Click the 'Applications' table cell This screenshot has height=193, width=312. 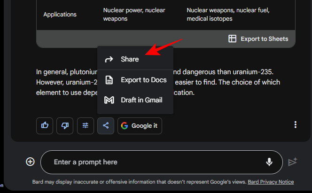[60, 14]
